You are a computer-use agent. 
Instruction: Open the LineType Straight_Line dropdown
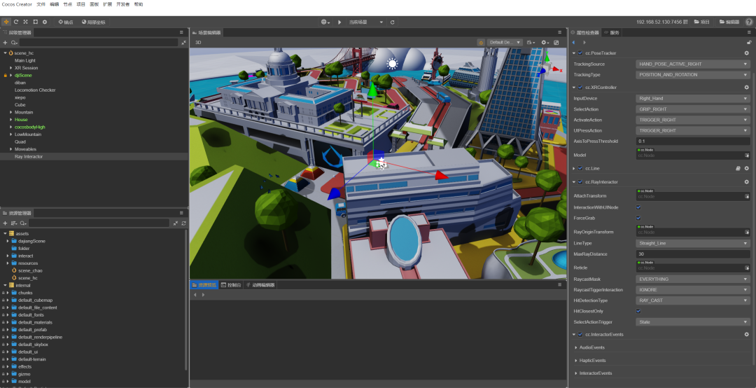pyautogui.click(x=692, y=243)
